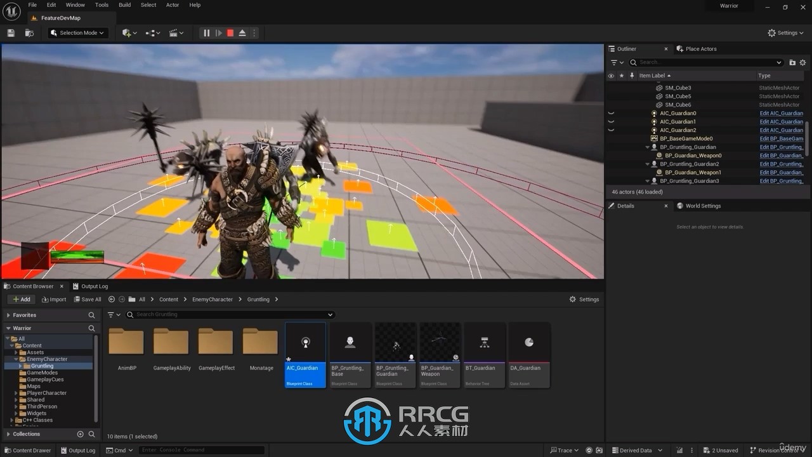Click the Outliner add folder icon
812x457 pixels.
point(792,62)
